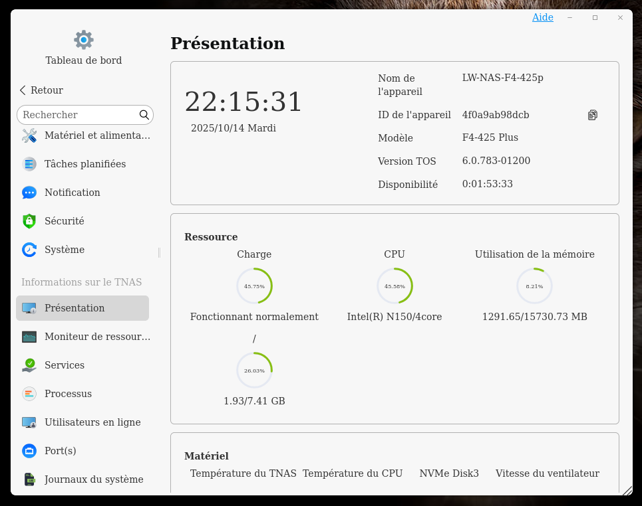Click the Système settings icon
This screenshot has height=506, width=642.
point(29,250)
